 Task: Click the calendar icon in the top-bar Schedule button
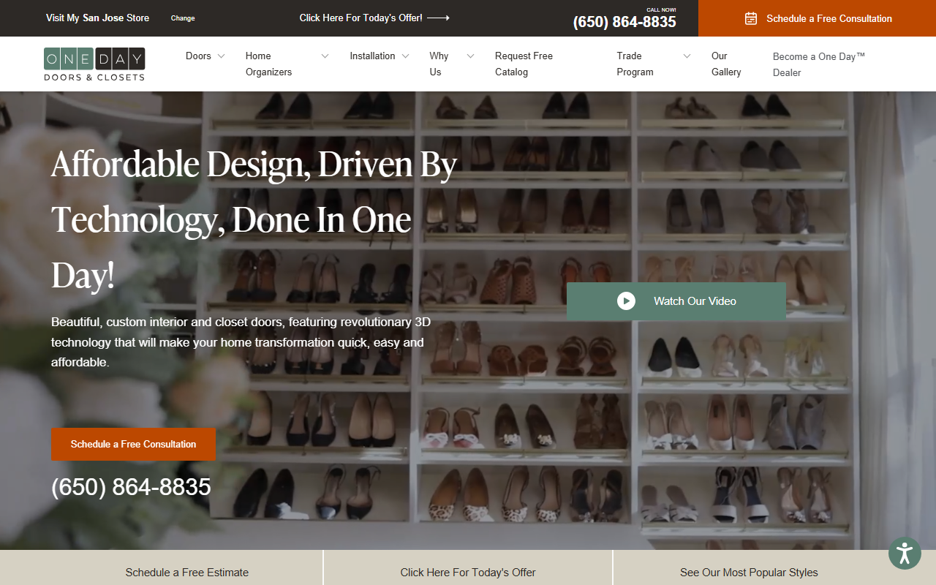(x=751, y=18)
